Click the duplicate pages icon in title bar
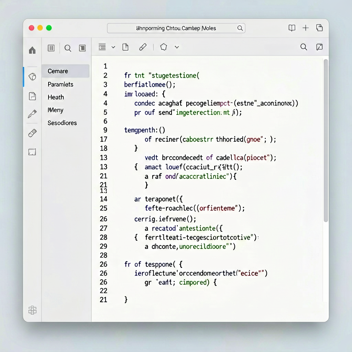Screen dimensions: 352x352 (319, 27)
